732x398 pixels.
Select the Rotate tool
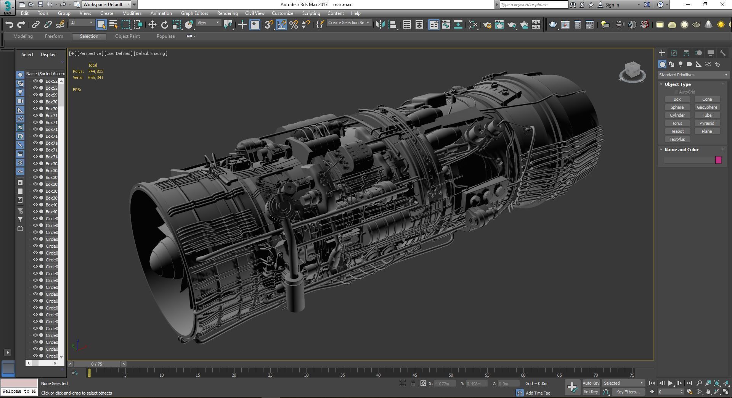tap(164, 25)
